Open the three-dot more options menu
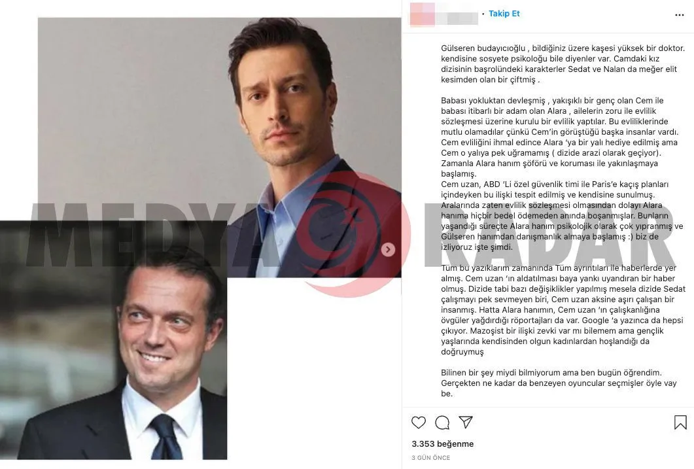The height and width of the screenshot is (469, 694). pyautogui.click(x=680, y=15)
